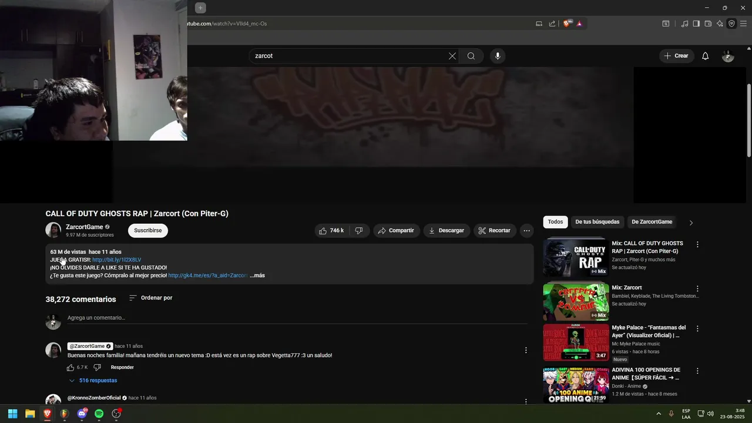Viewport: 752px width, 423px height.
Task: Open options for Myke Palace video
Action: click(697, 328)
